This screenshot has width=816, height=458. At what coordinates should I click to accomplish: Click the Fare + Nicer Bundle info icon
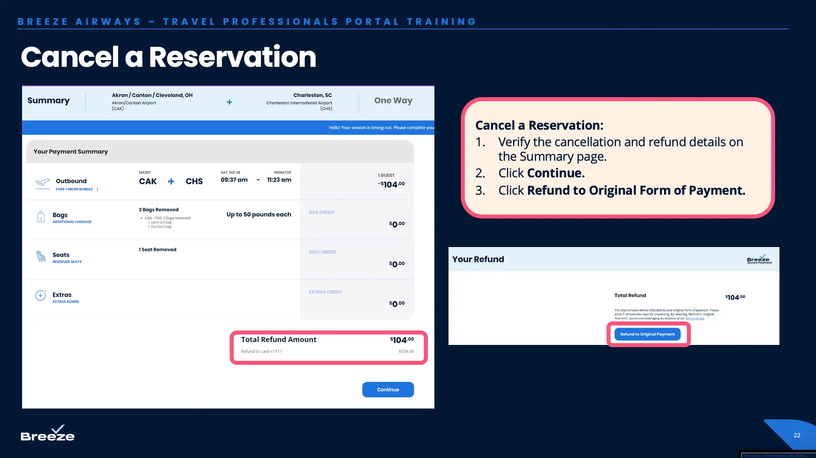97,189
